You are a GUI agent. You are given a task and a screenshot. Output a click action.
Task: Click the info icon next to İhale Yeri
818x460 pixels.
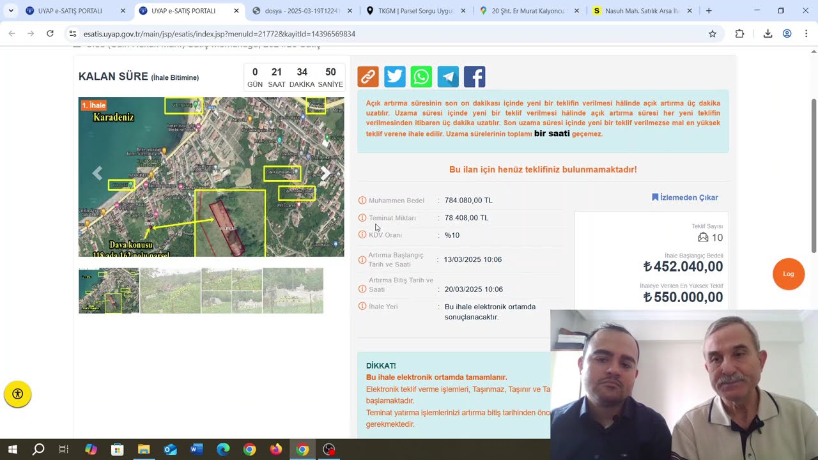362,307
